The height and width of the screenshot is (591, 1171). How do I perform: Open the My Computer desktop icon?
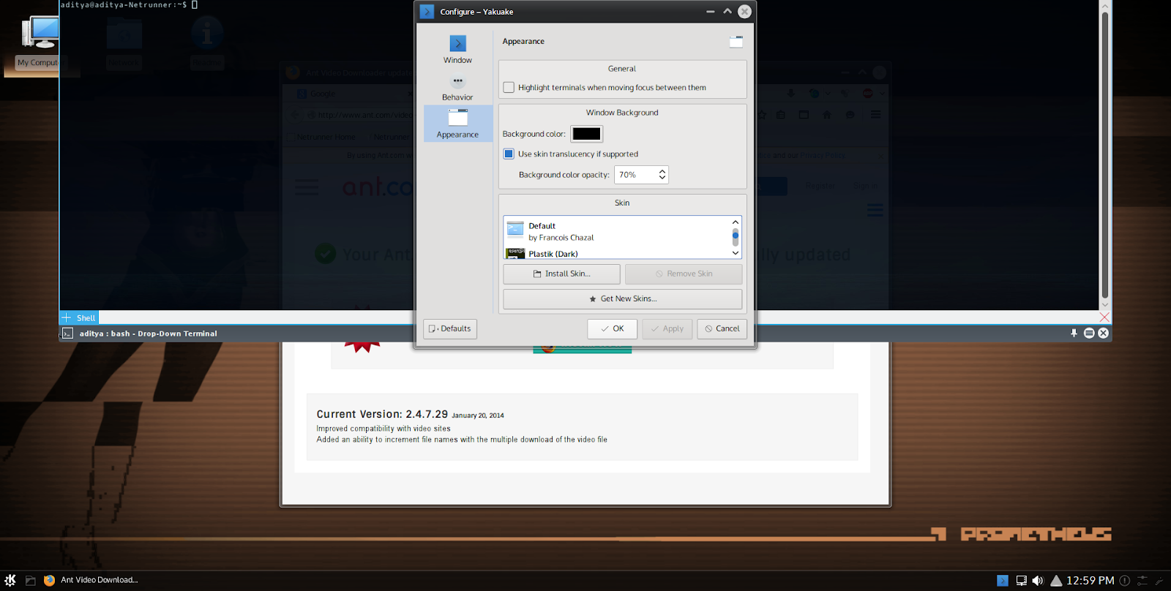coord(38,42)
